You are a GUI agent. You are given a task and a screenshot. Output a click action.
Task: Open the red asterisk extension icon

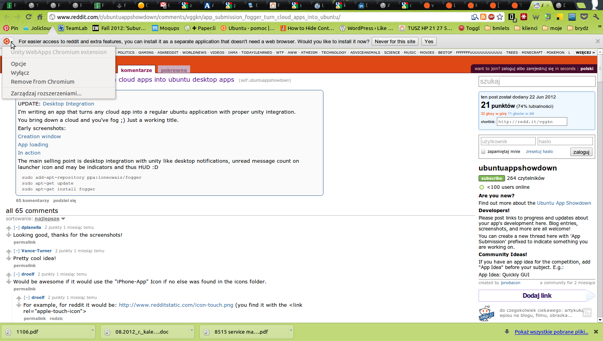[x=524, y=17]
